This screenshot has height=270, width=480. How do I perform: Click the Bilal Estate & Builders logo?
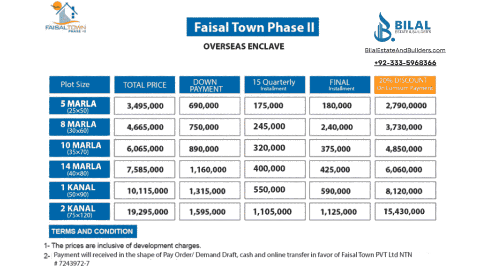(x=402, y=26)
